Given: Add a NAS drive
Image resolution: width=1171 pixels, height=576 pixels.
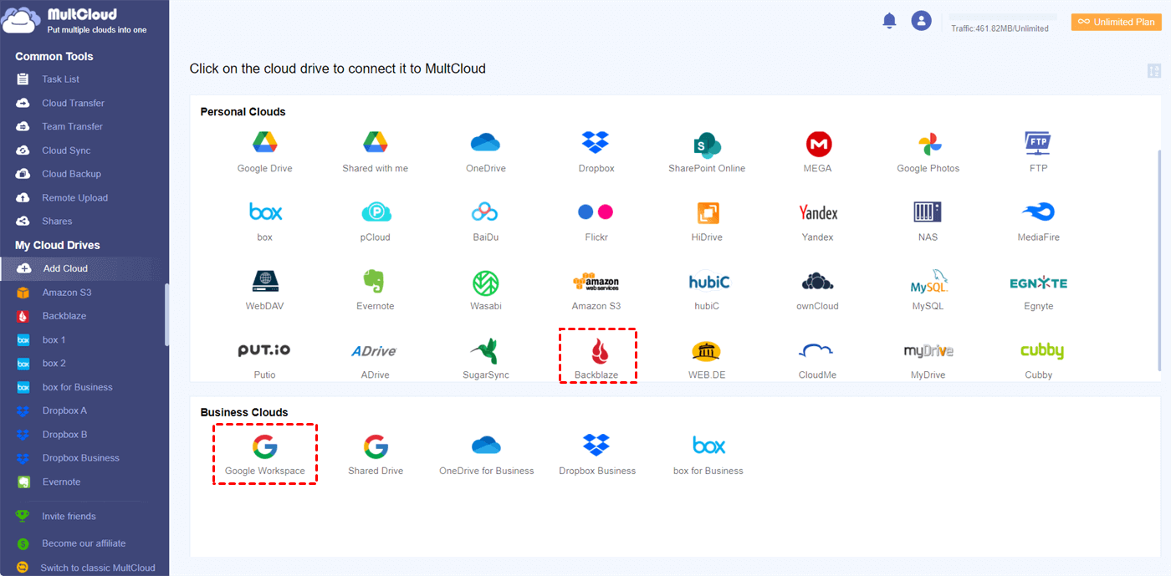Looking at the screenshot, I should [x=928, y=222].
